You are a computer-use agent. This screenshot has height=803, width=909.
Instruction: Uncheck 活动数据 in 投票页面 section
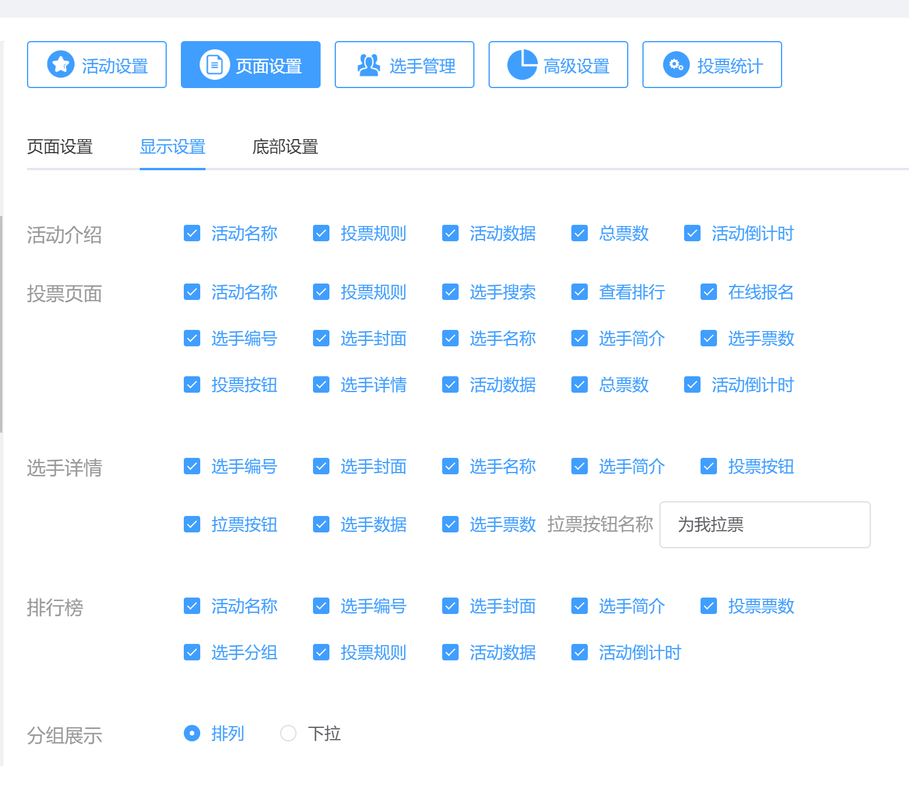tap(450, 384)
